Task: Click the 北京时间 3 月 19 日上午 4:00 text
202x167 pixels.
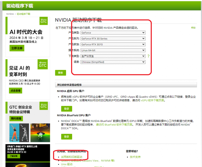Action: [x=25, y=84]
